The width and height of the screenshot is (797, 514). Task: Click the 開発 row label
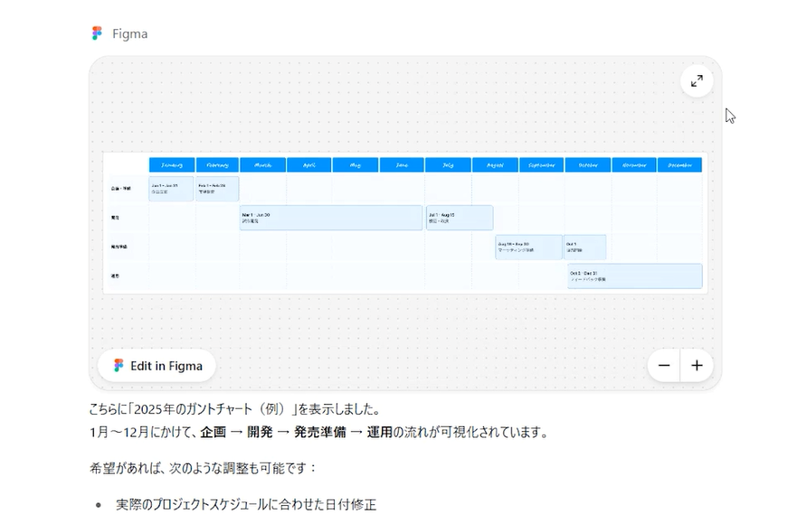pos(116,218)
